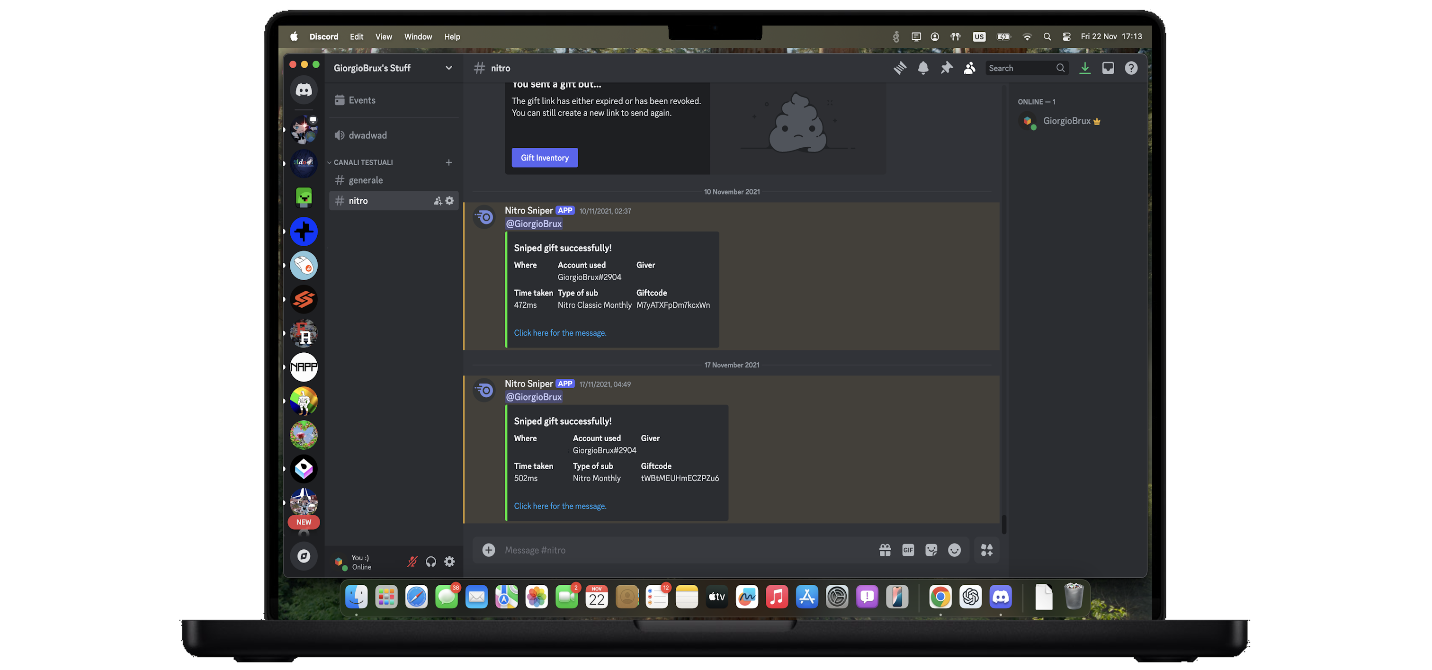Open notification settings bell icon
The image size is (1432, 670).
(923, 68)
